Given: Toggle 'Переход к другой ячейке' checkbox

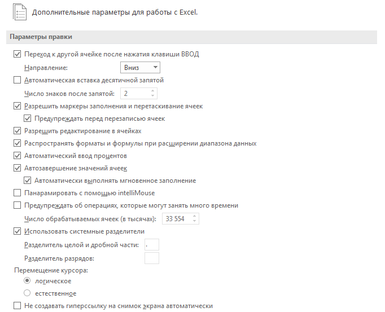Looking at the screenshot, I should (x=17, y=55).
